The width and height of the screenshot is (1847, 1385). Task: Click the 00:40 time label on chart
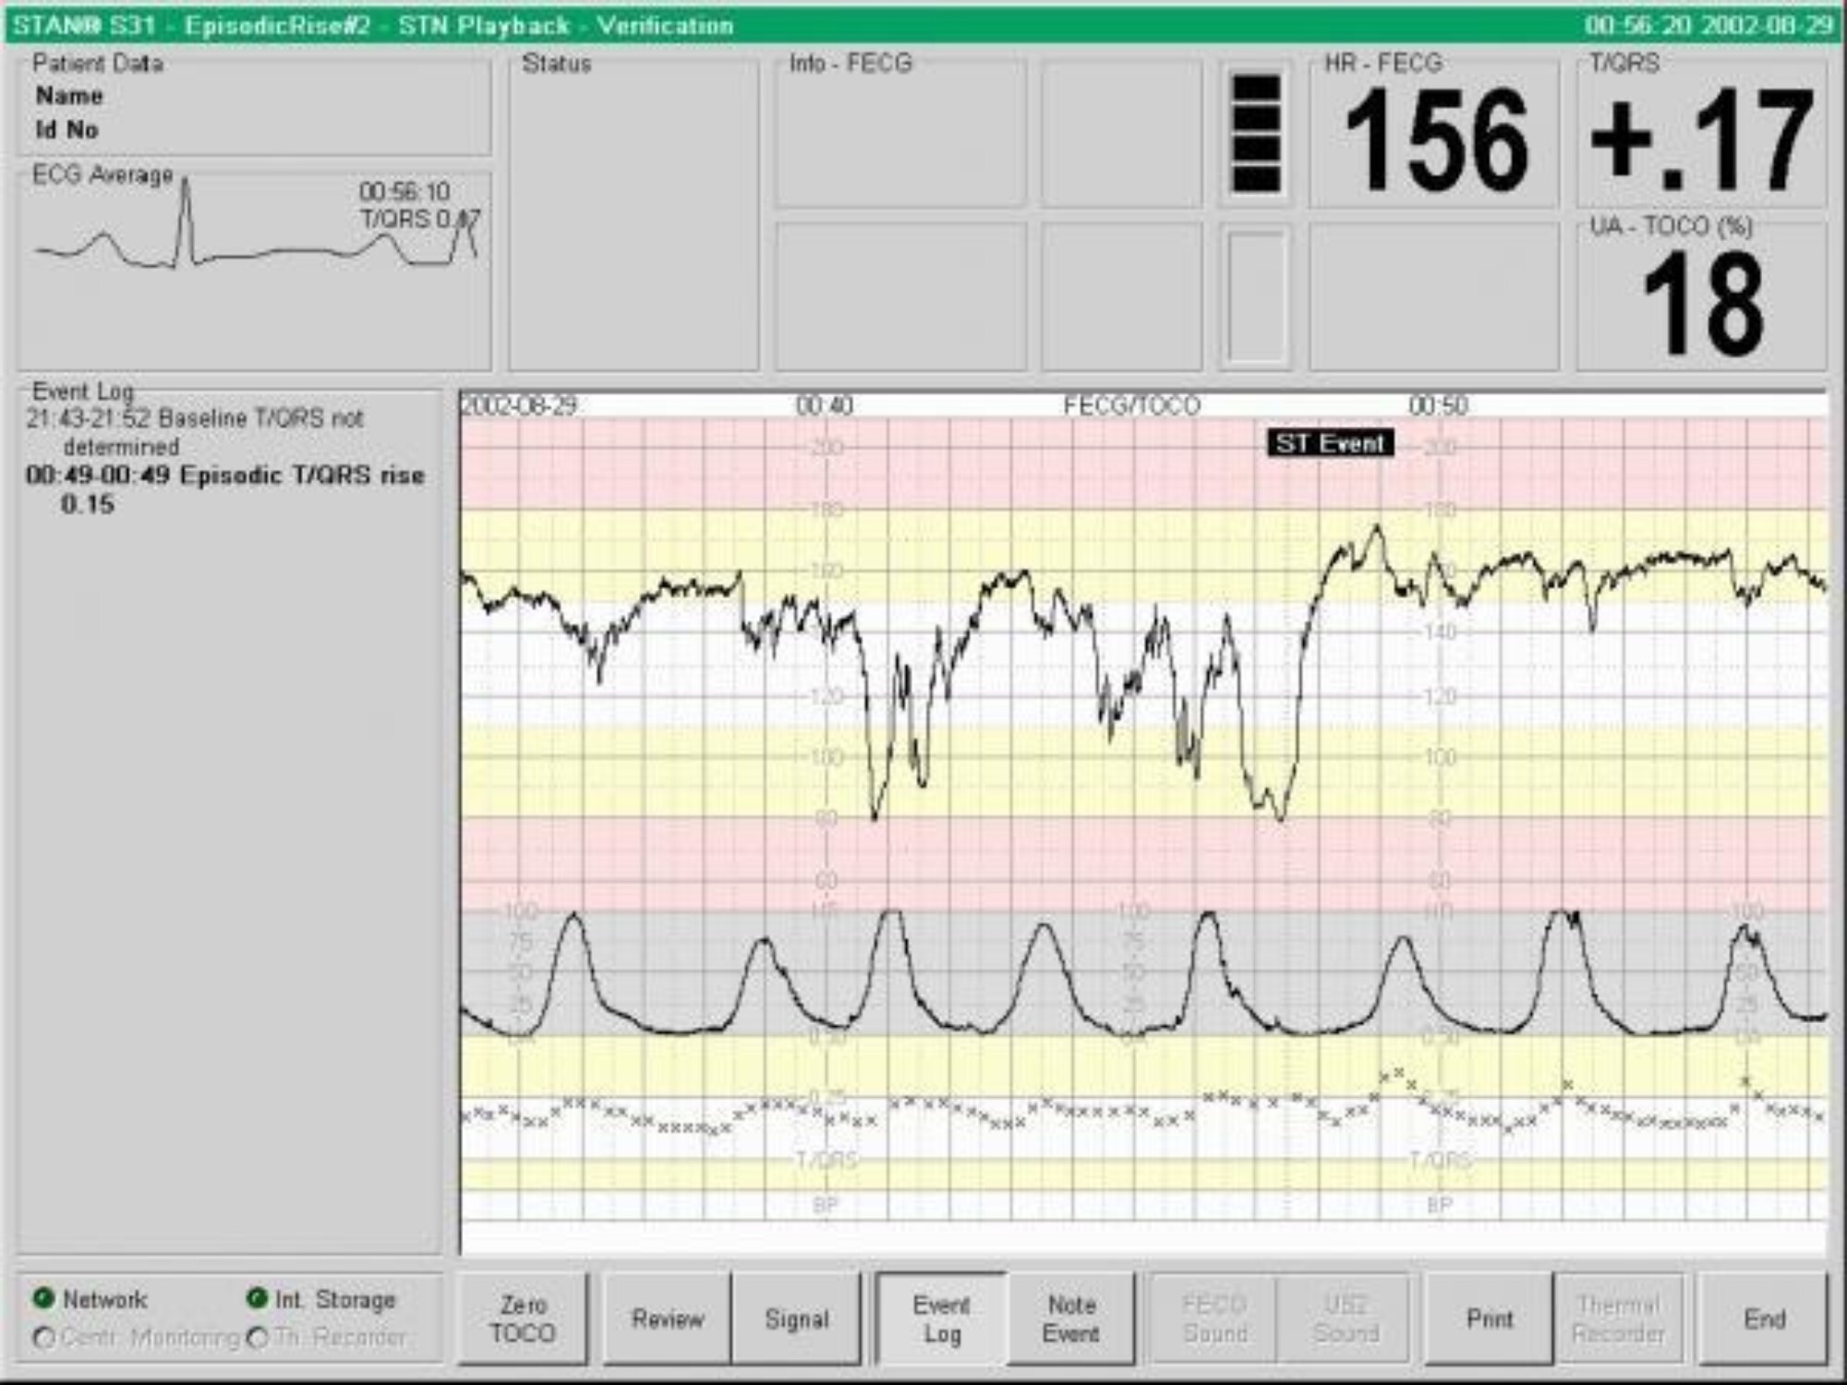coord(824,405)
